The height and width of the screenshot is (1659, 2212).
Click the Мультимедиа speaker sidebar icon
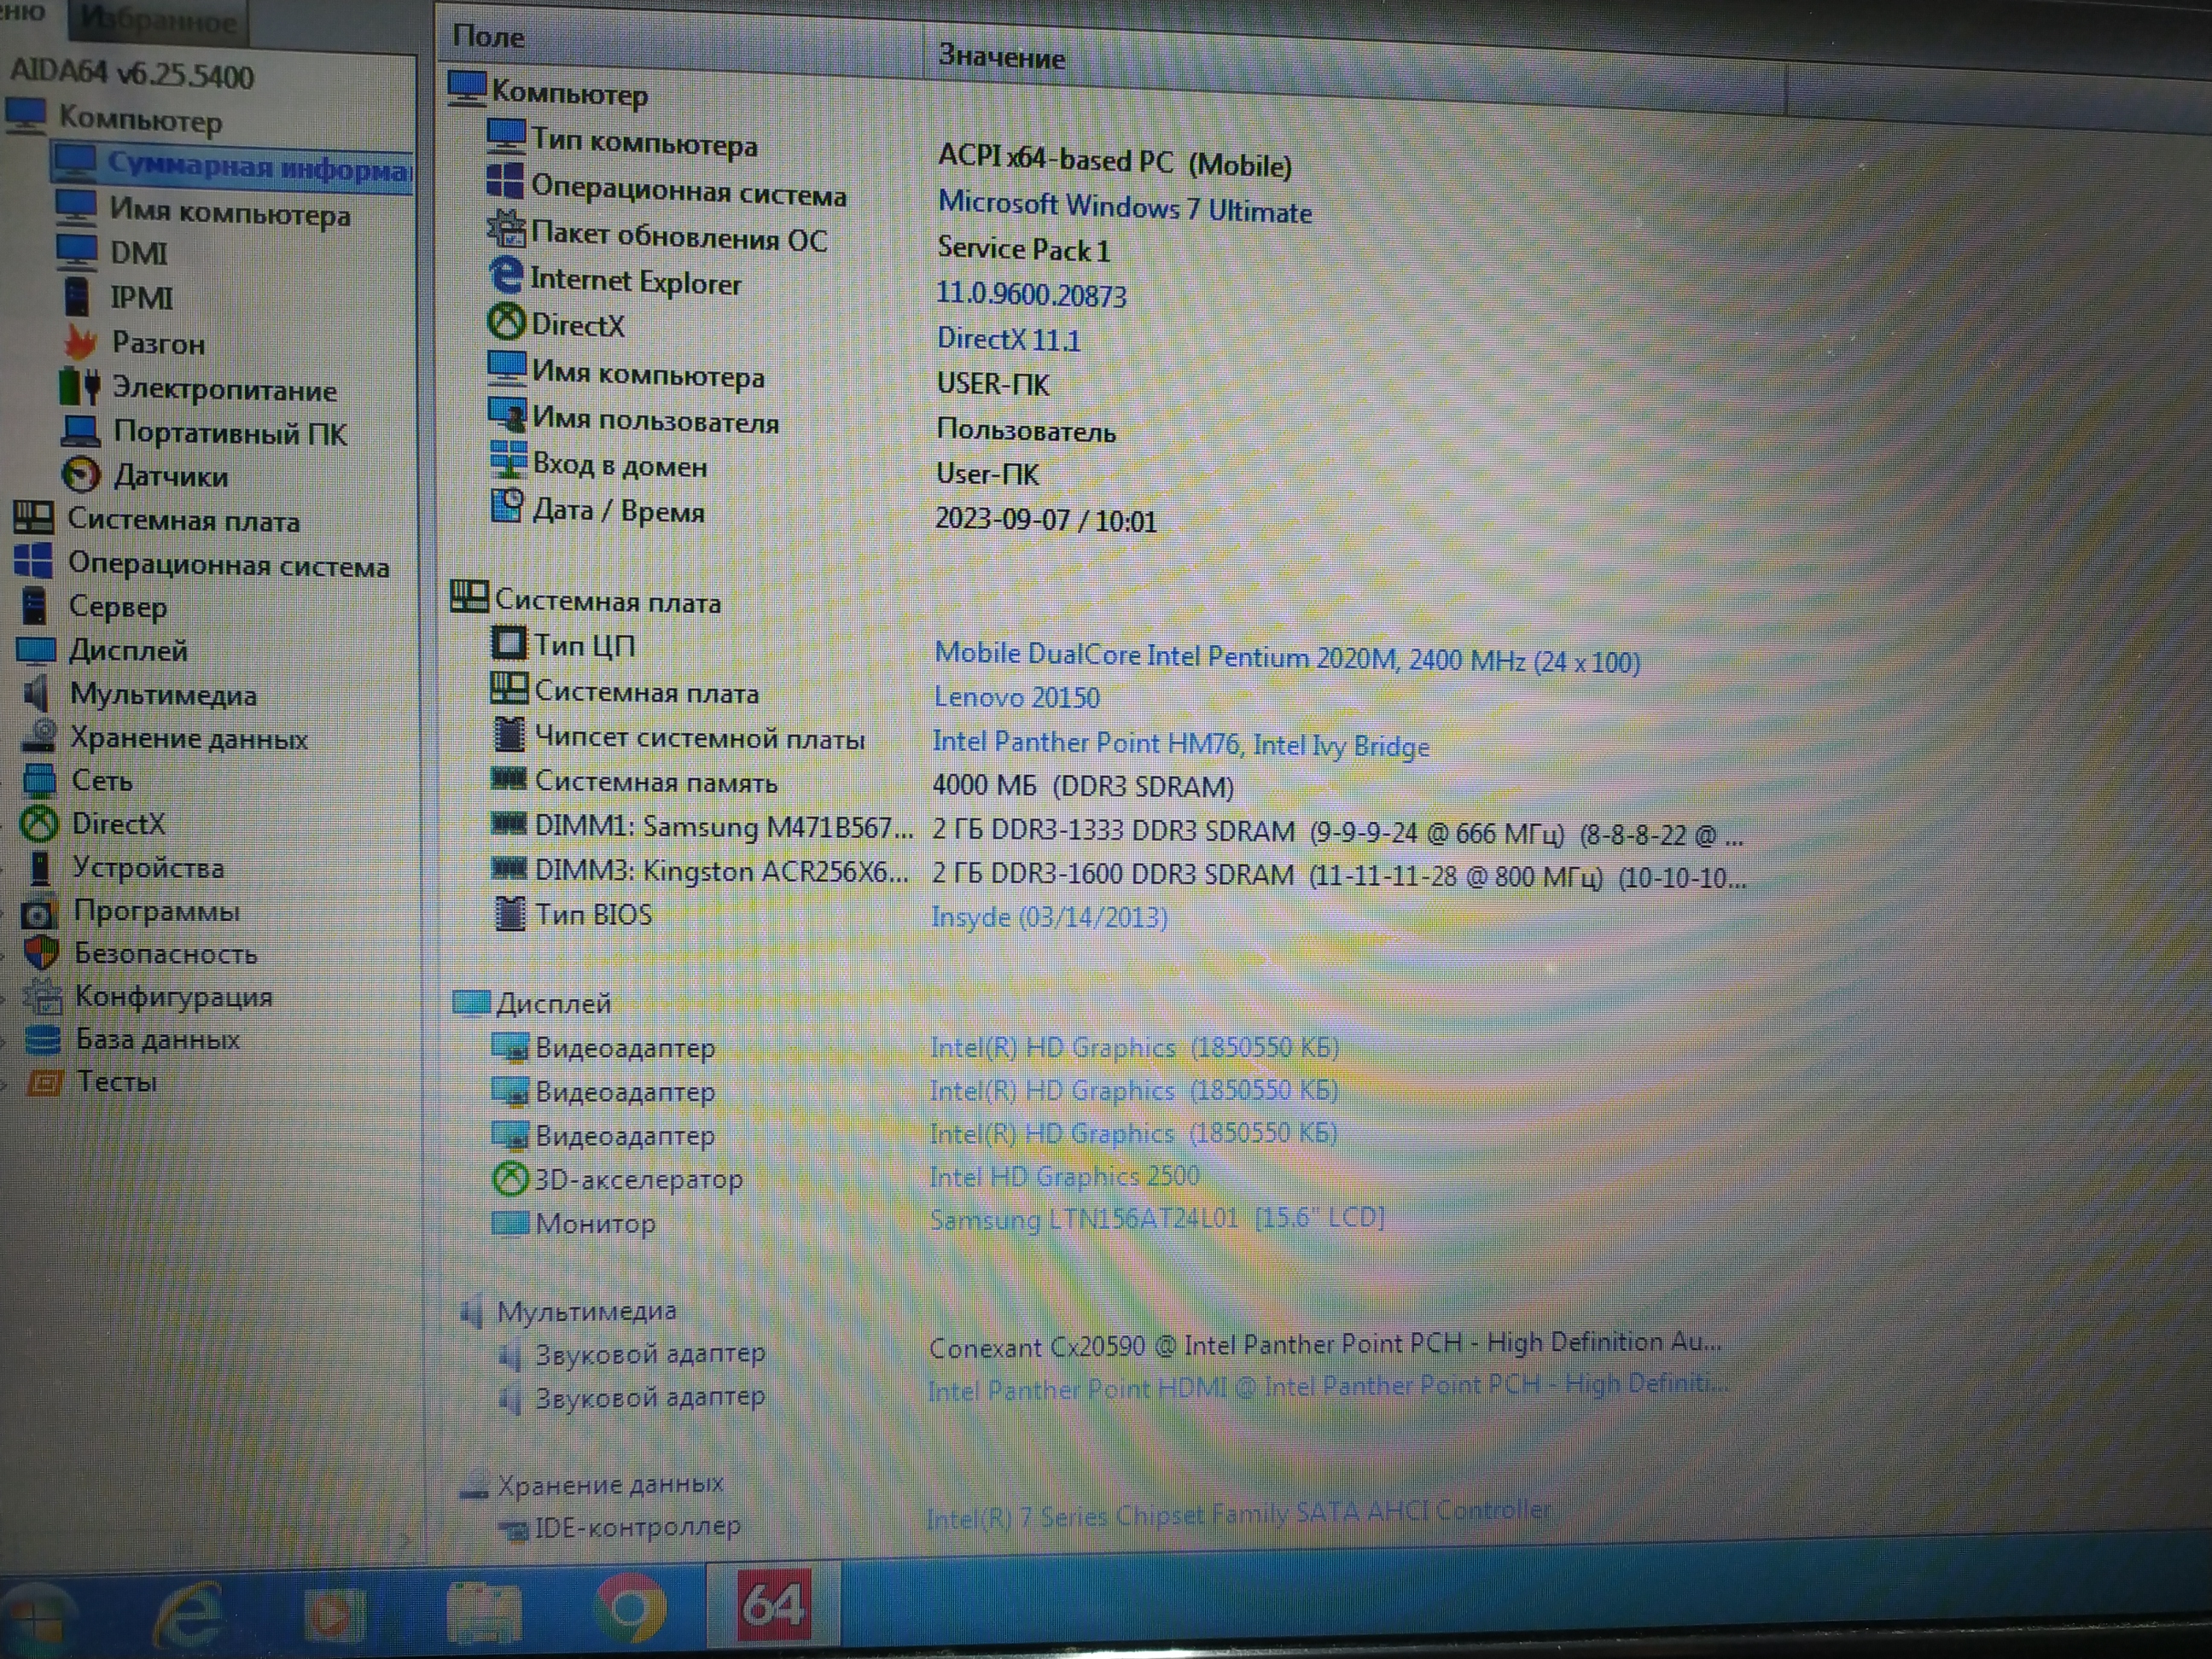pos(36,693)
